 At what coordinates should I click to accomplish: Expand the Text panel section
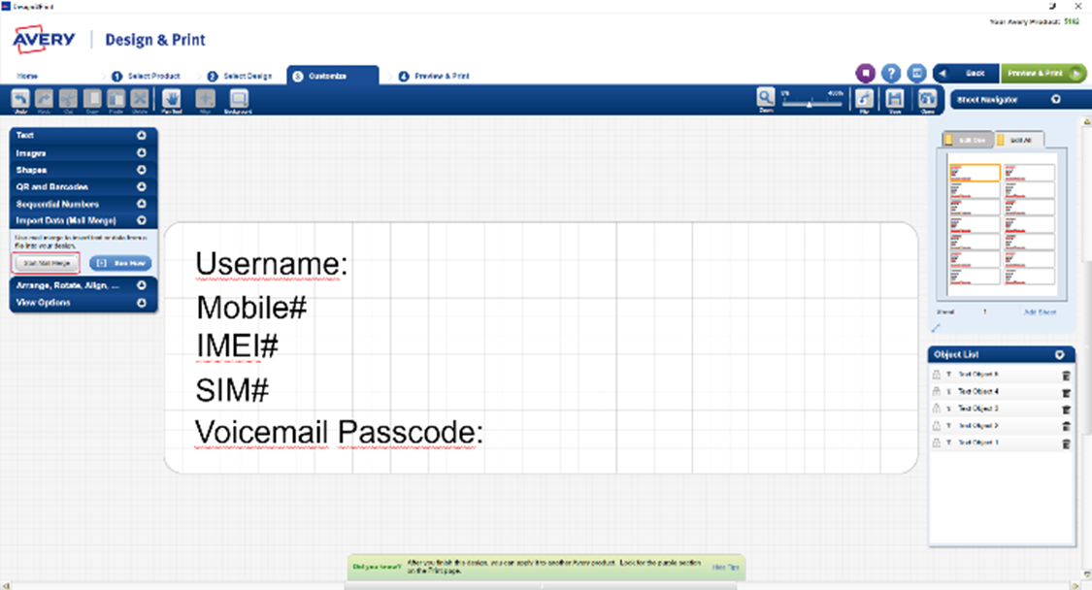[x=142, y=137]
